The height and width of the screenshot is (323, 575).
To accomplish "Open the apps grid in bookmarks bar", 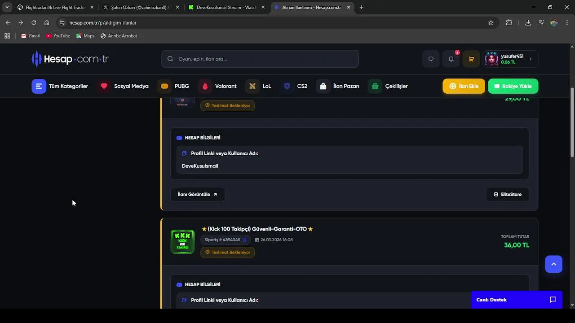I will (7, 36).
